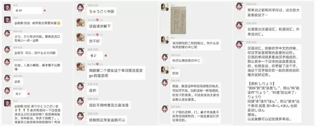Open the avatar next to the 39-second voice message
This screenshot has width=315, height=126.
(x=7, y=7)
